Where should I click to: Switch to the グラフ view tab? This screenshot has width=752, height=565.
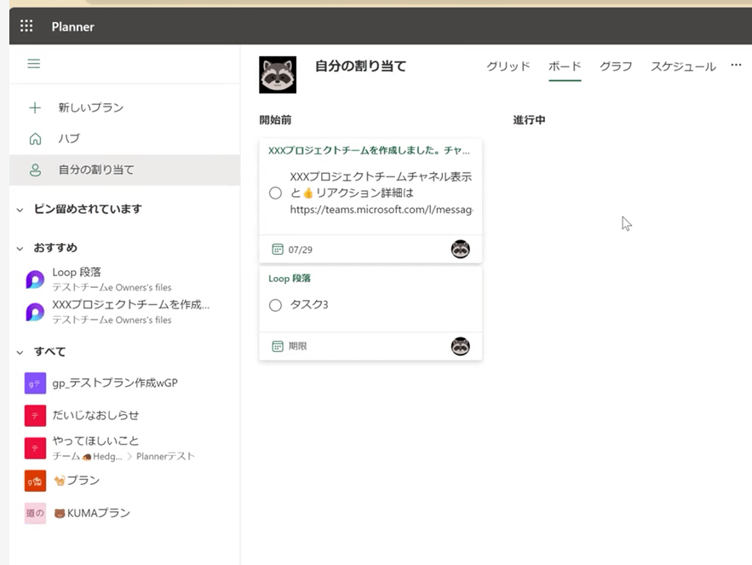pyautogui.click(x=616, y=66)
